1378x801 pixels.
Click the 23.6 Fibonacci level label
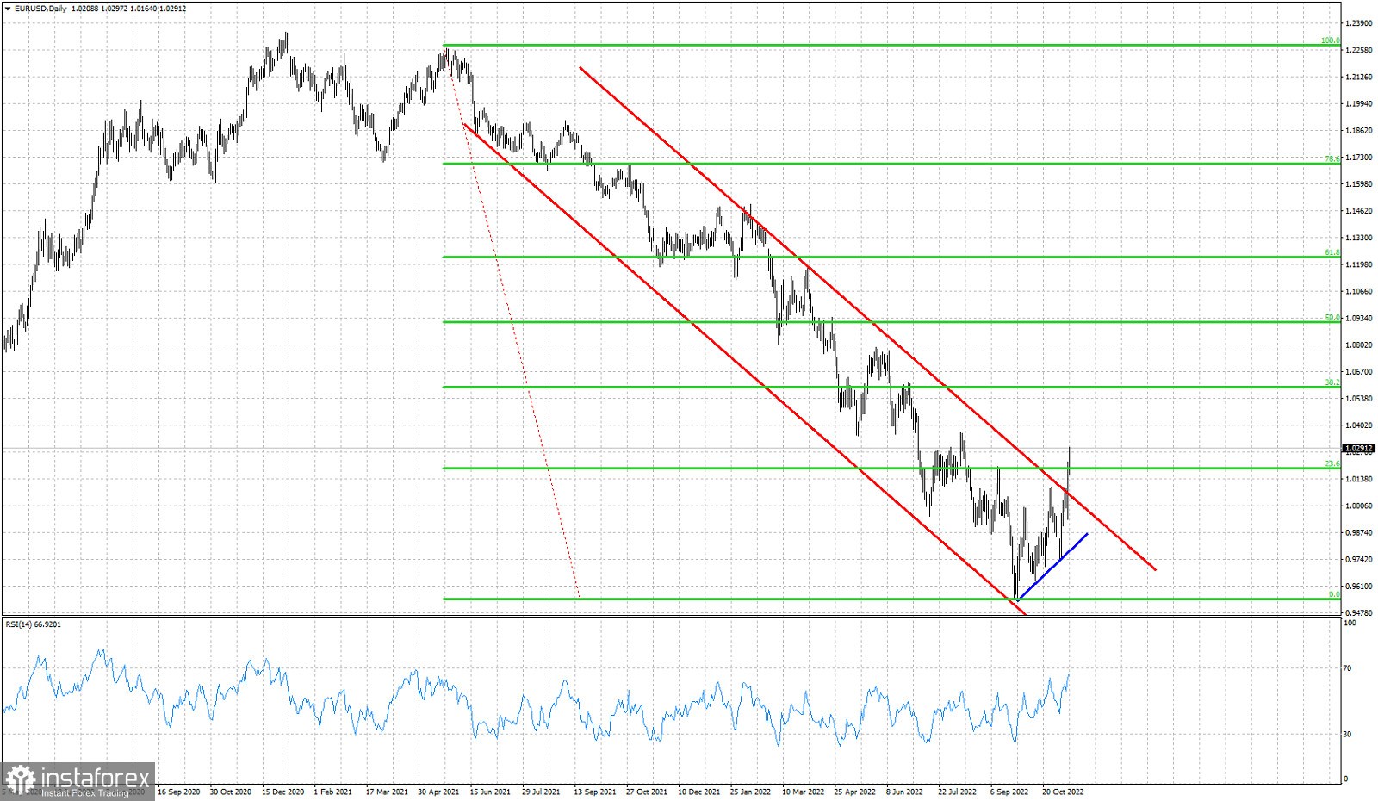click(x=1332, y=464)
